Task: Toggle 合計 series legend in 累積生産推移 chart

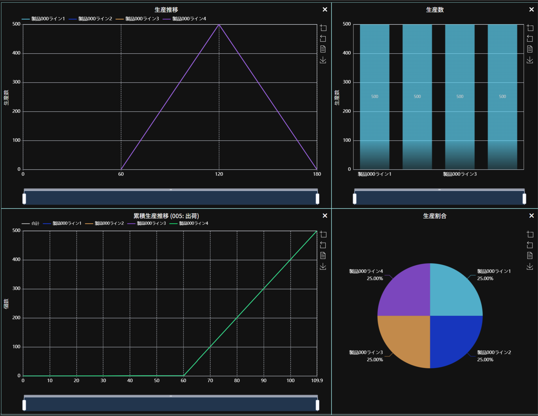Action: (30, 224)
